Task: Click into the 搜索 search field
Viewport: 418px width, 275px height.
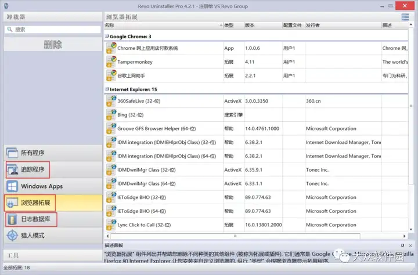Action: pos(53,30)
